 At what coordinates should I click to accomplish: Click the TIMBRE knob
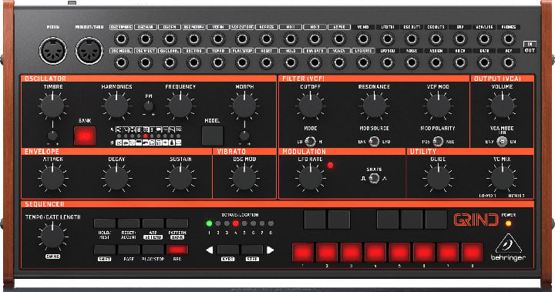[52, 106]
